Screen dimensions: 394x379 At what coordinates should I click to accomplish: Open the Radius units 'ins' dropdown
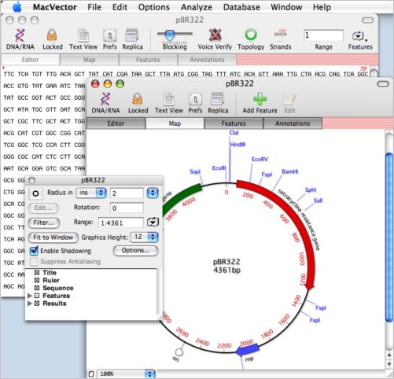coord(91,193)
